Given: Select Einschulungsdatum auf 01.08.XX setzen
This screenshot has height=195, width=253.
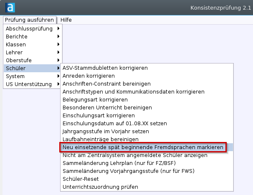Looking at the screenshot, I should tap(147, 123).
